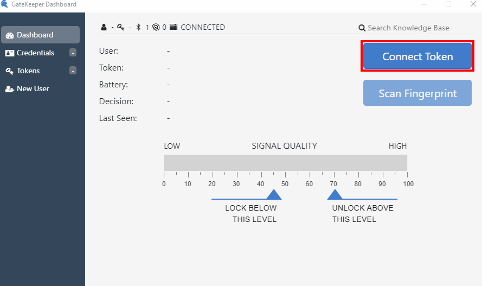This screenshot has width=482, height=286.
Task: Click the New User add-person icon
Action: tap(10, 89)
